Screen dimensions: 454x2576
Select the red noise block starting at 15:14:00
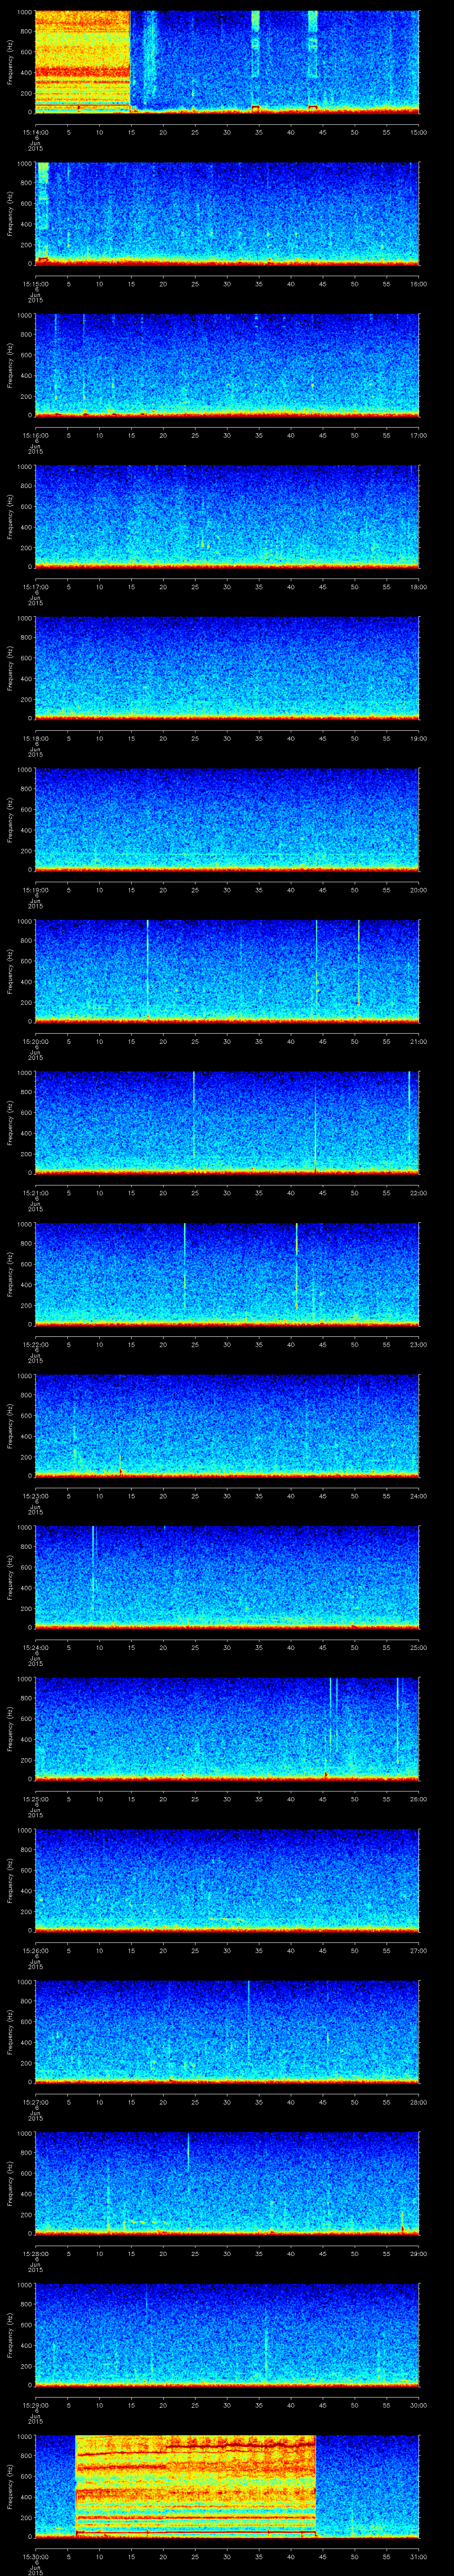coord(82,62)
